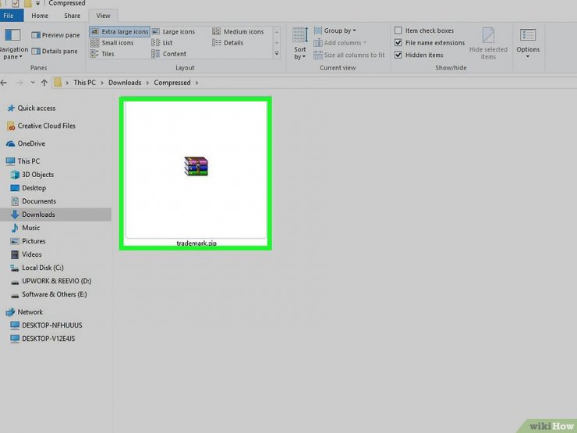Open Documents in sidebar
This screenshot has height=433, width=577.
(39, 201)
